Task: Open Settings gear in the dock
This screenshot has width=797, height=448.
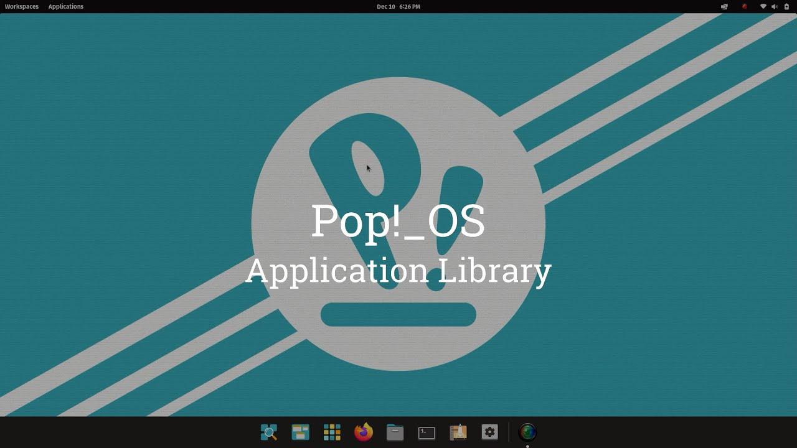Action: [490, 432]
